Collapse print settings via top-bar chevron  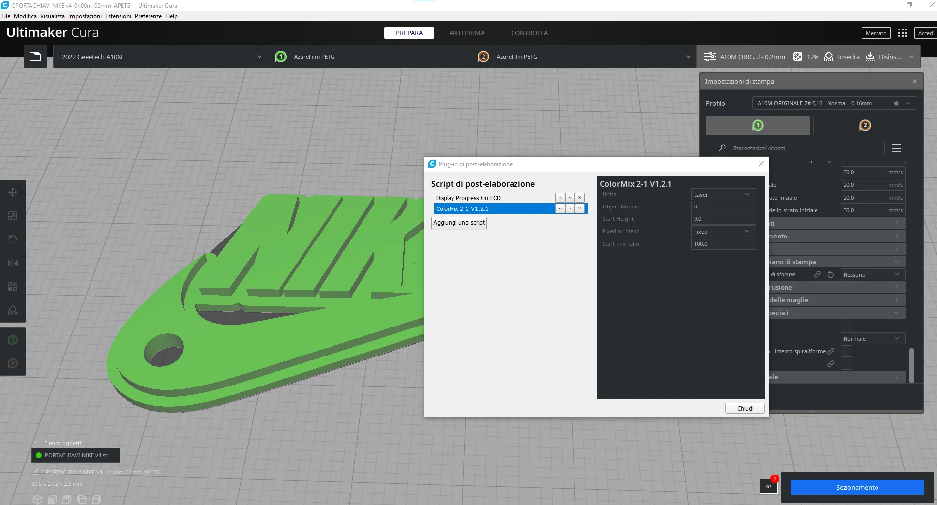pyautogui.click(x=911, y=57)
